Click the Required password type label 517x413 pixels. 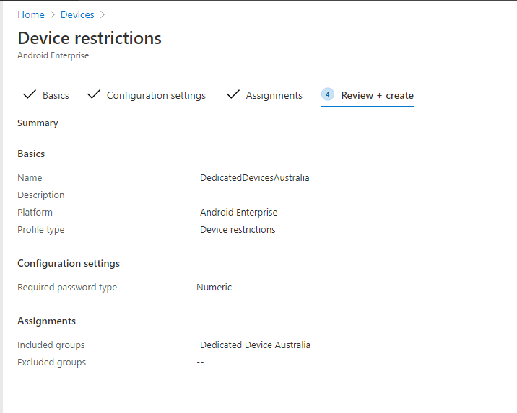67,288
